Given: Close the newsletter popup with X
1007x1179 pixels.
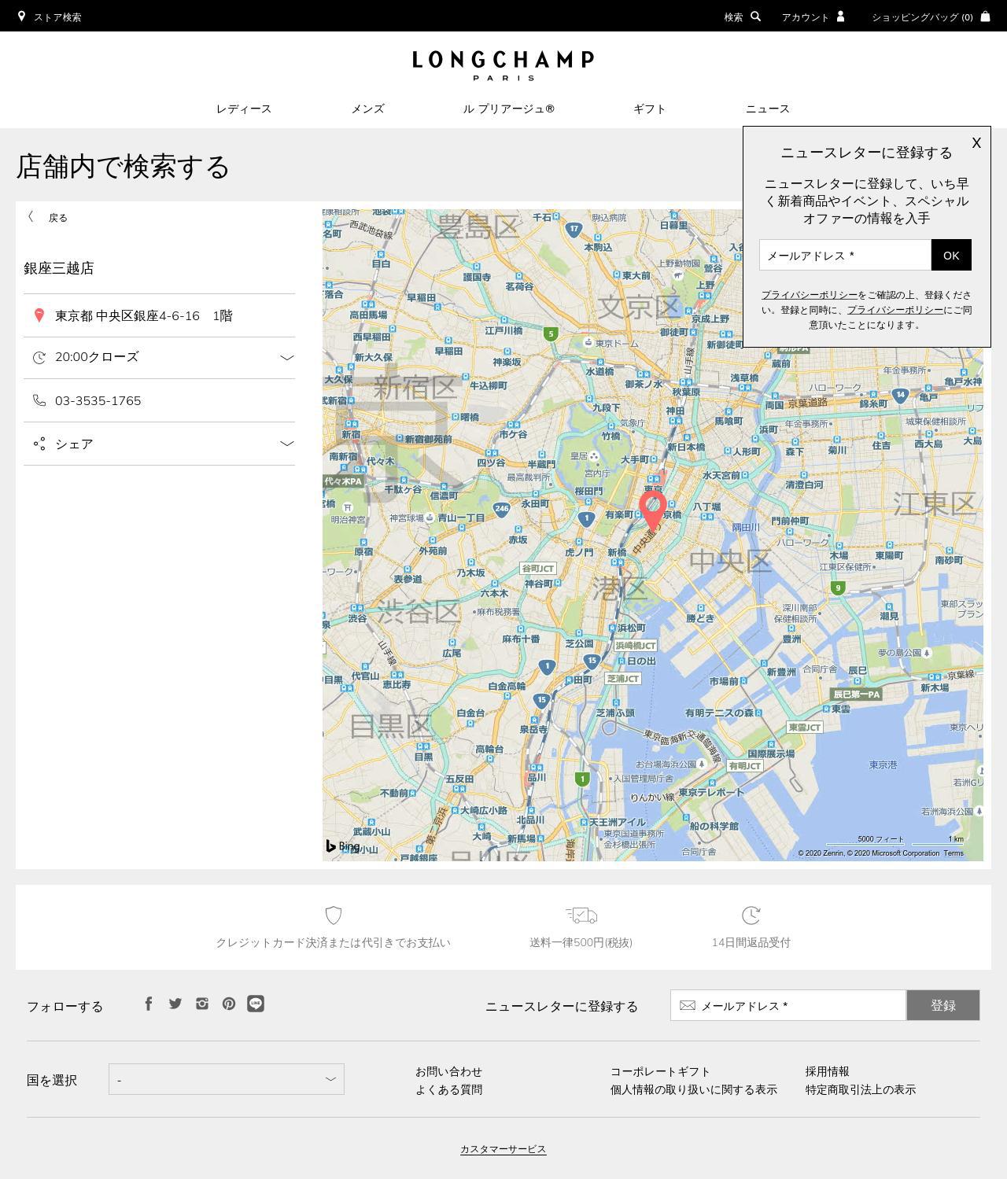Looking at the screenshot, I should pyautogui.click(x=976, y=142).
